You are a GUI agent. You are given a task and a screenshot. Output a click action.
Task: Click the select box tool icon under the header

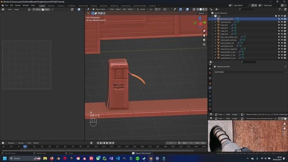coord(93,13)
